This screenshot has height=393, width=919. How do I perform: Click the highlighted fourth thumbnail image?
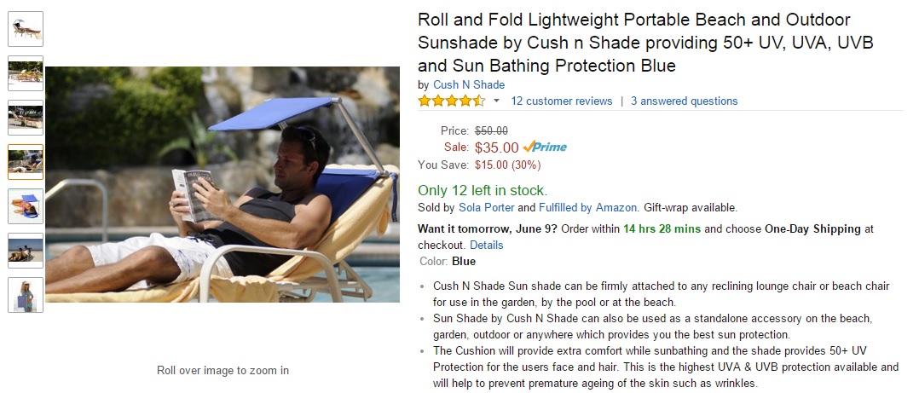[26, 162]
